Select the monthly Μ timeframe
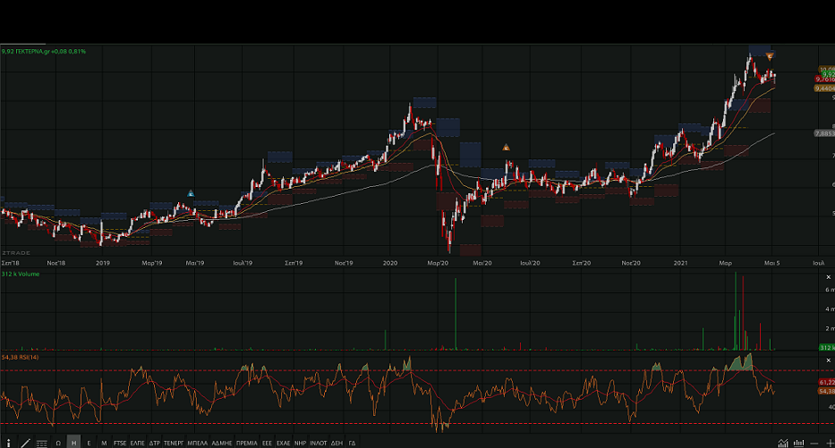The height and width of the screenshot is (448, 835). click(104, 443)
